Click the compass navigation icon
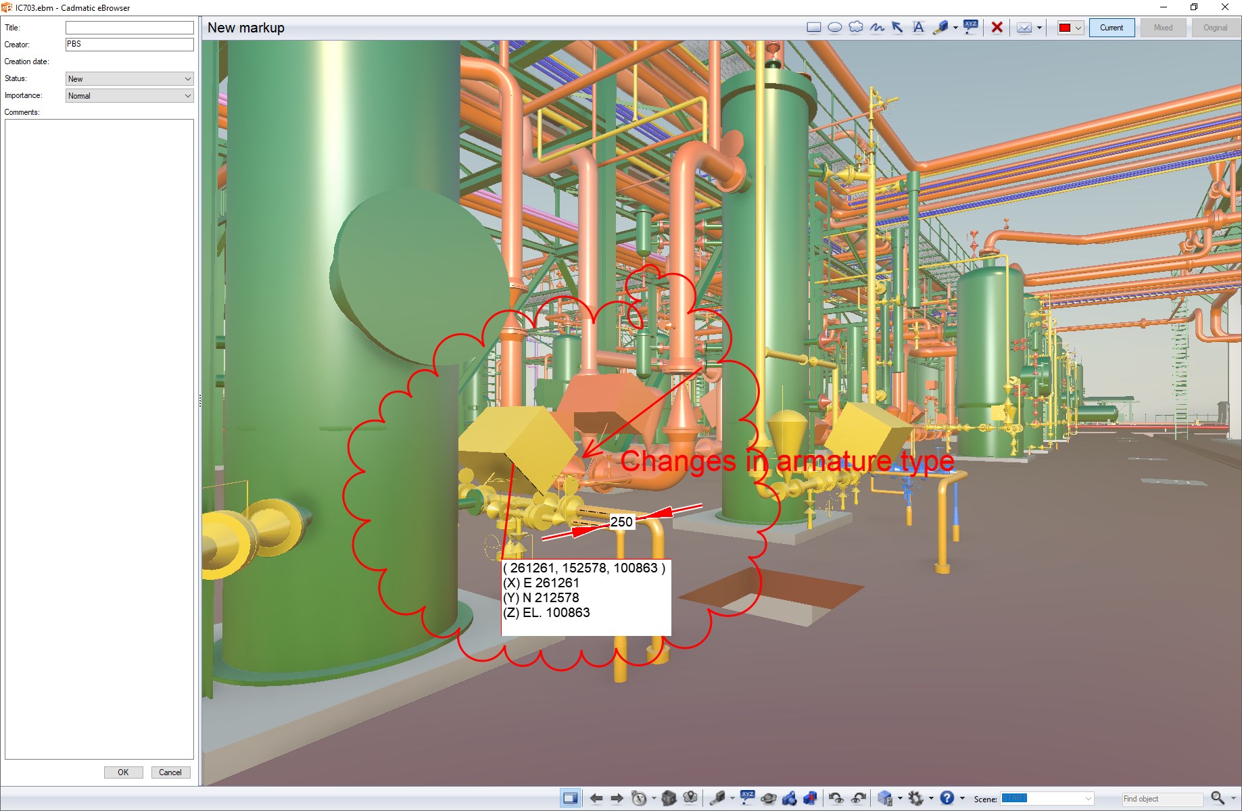 pyautogui.click(x=639, y=798)
